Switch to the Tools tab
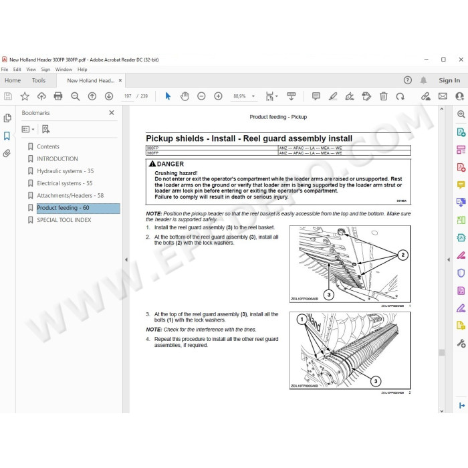Image resolution: width=468 pixels, height=468 pixels. tap(39, 80)
